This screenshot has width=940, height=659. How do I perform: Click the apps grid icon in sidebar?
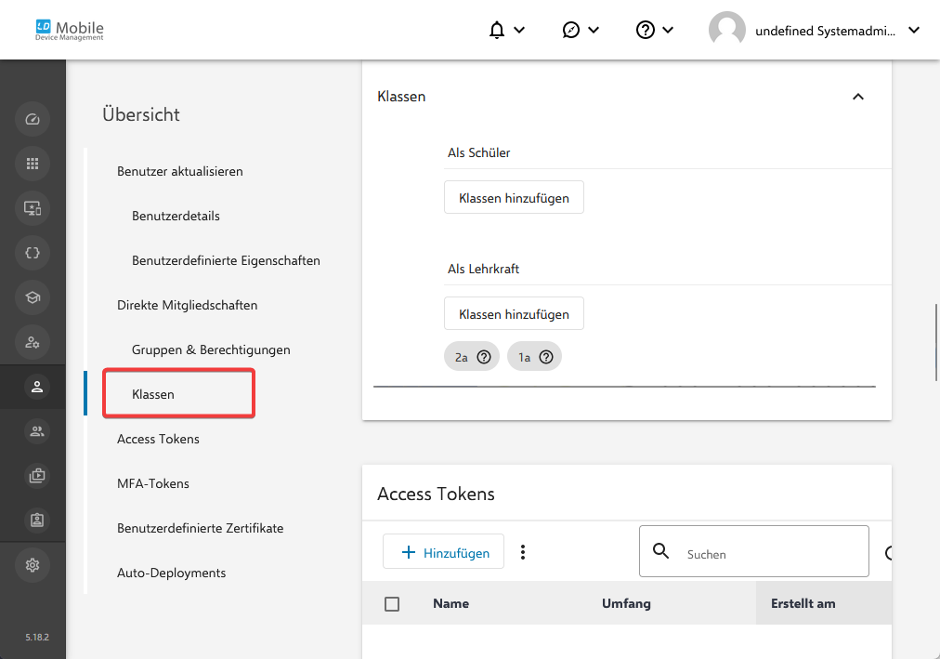pyautogui.click(x=33, y=164)
